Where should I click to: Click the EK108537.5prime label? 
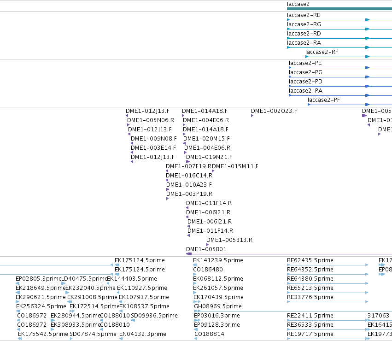pos(144,306)
